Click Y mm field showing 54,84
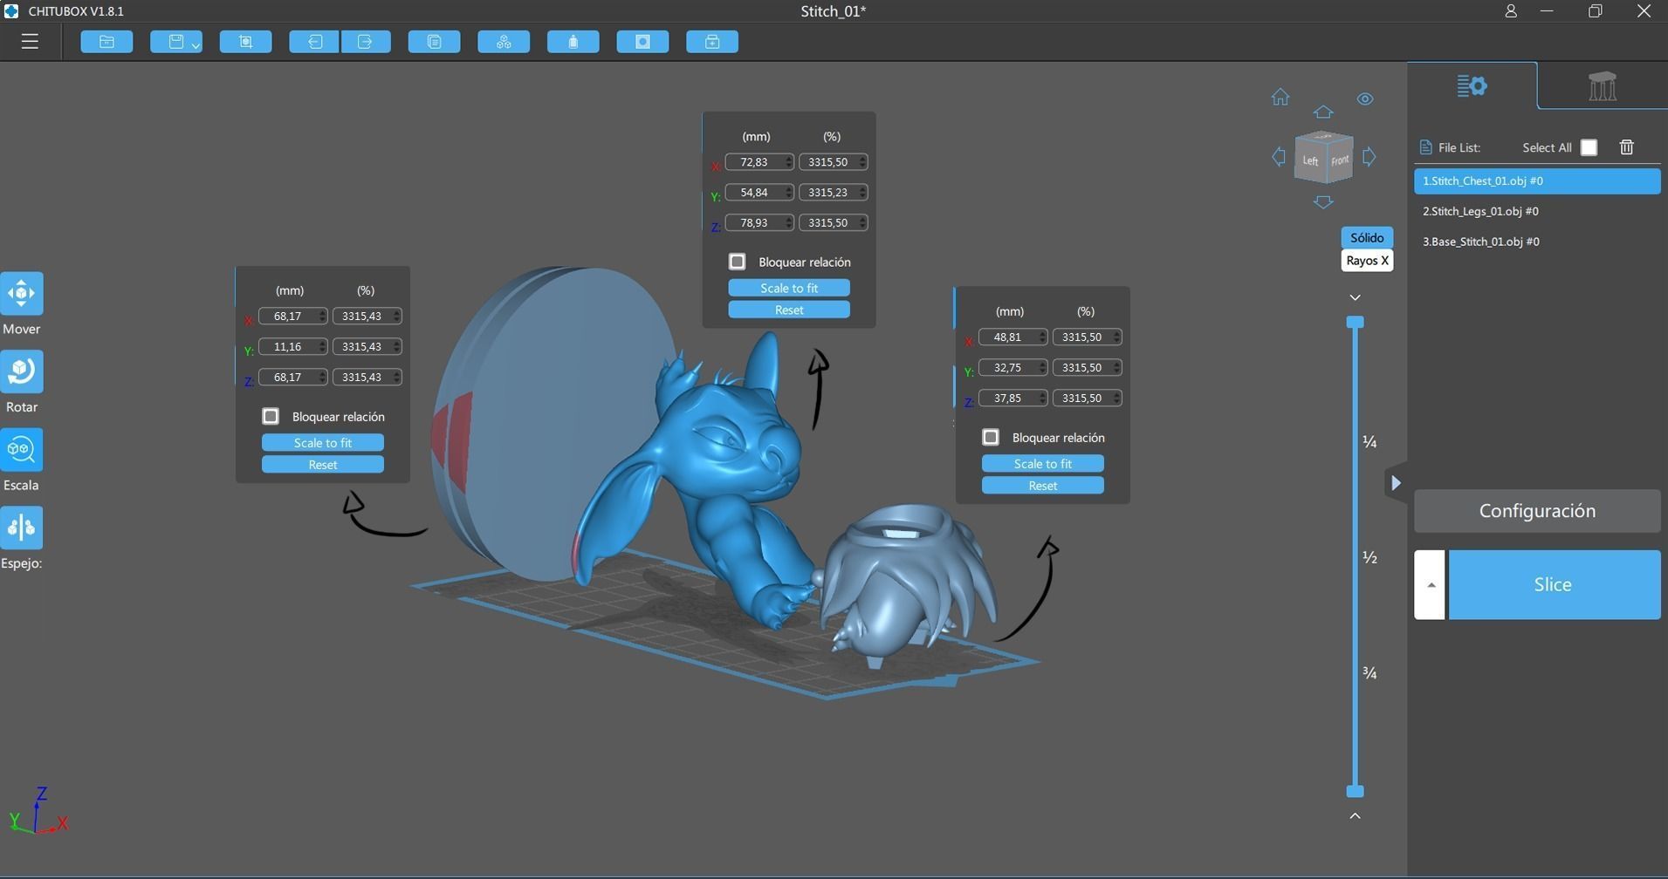This screenshot has width=1668, height=879. coord(758,192)
